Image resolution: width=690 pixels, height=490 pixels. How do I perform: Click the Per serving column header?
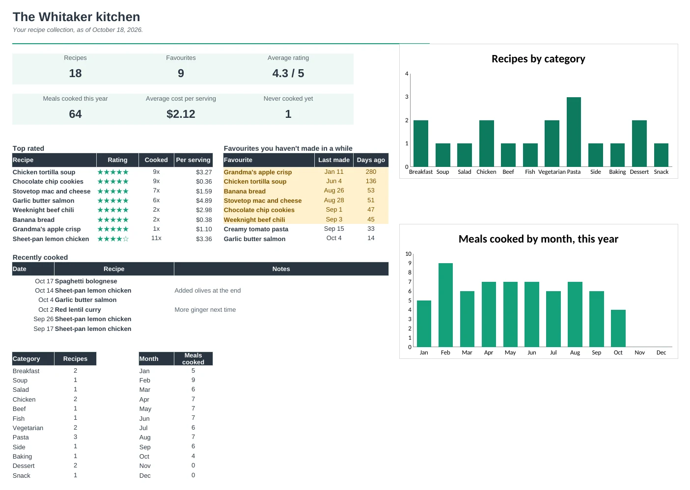193,160
